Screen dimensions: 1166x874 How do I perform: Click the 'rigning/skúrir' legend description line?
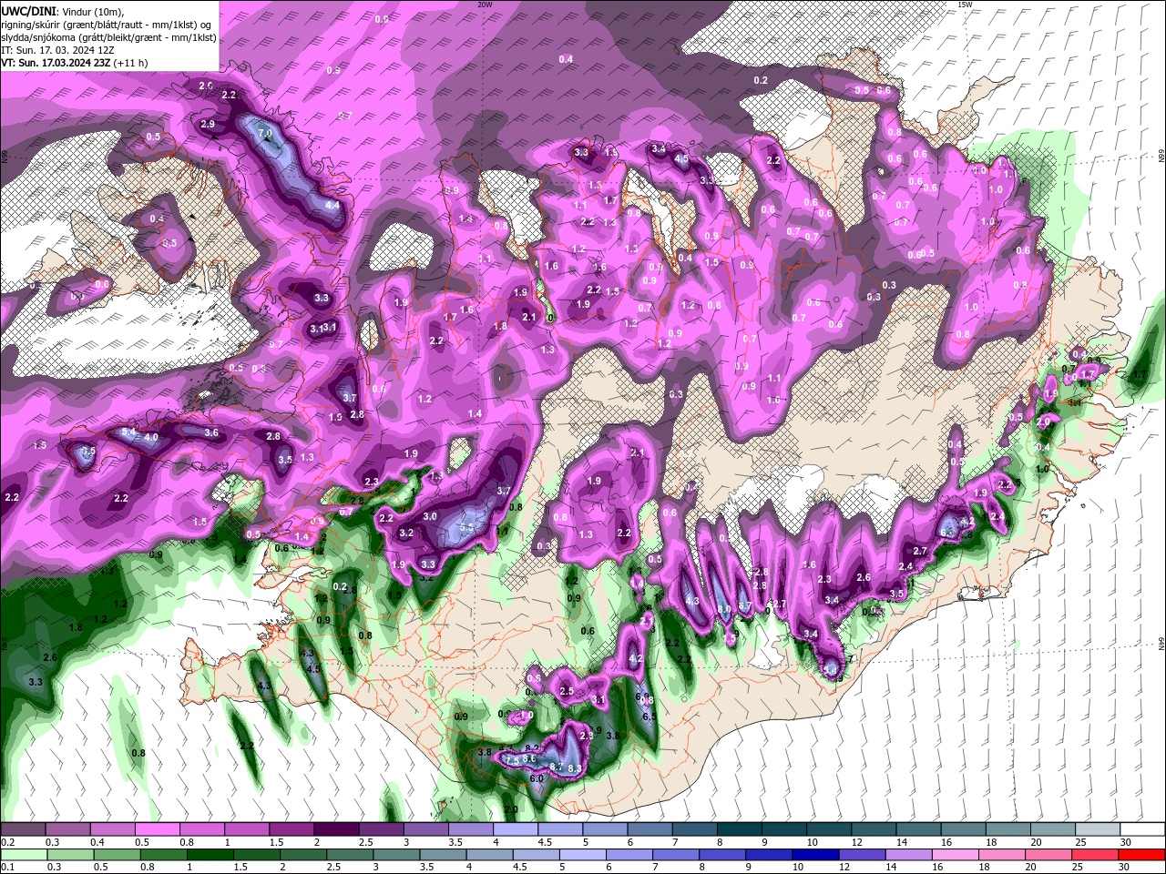pos(107,25)
